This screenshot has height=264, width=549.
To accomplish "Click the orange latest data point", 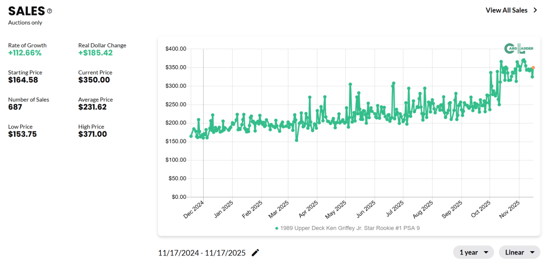I will point(532,68).
